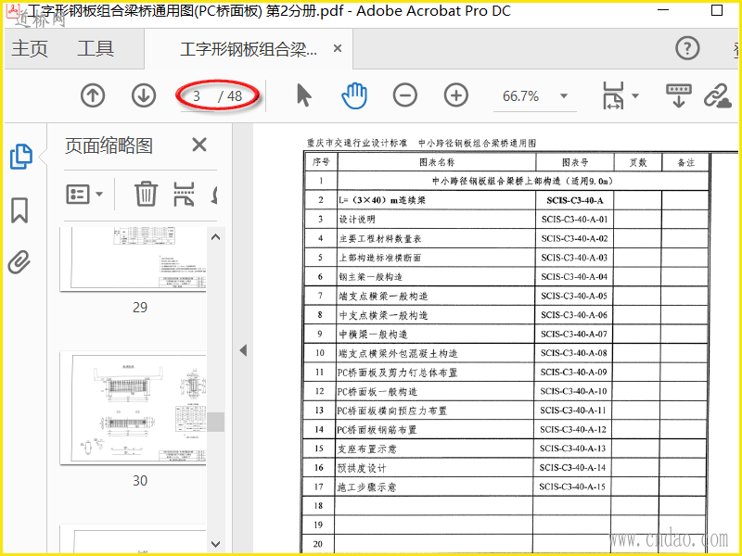Click the scrolling mode keyboard-download icon

[679, 95]
